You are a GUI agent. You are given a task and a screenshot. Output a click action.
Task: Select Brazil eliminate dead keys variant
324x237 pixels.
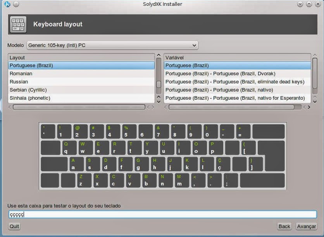point(237,82)
